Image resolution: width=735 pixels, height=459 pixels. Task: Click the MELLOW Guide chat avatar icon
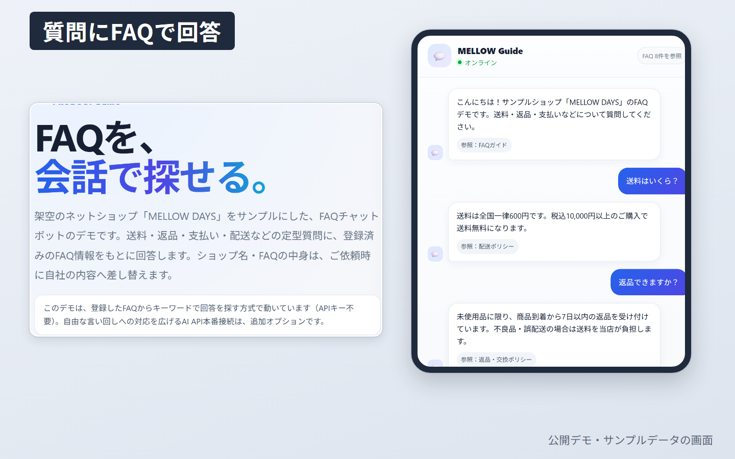(x=439, y=56)
